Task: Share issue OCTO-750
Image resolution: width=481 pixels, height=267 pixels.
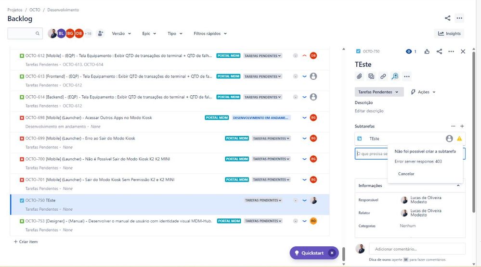Action: click(x=439, y=51)
